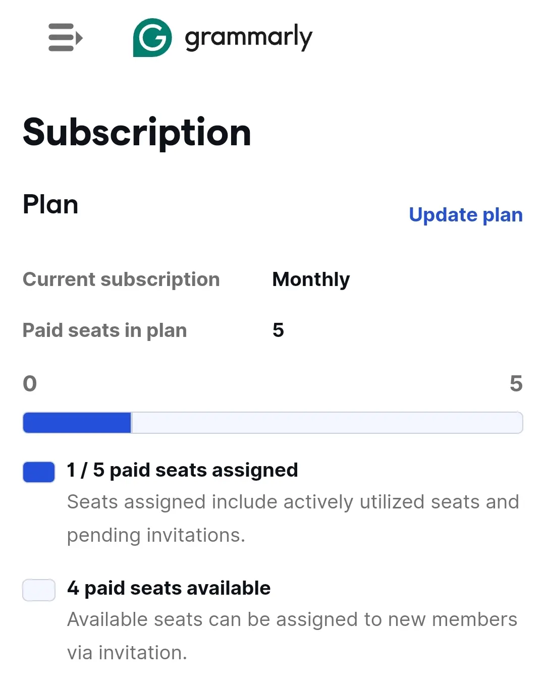Viewport: 545px width, 686px height.
Task: Click the Monthly subscription value
Action: coord(311,279)
